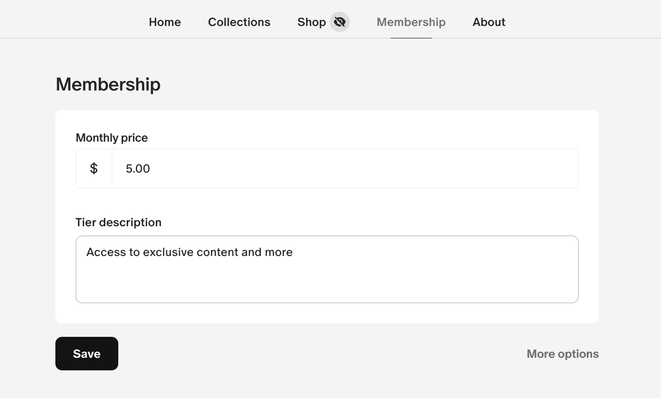Switch to the Home tab
661x398 pixels.
165,22
